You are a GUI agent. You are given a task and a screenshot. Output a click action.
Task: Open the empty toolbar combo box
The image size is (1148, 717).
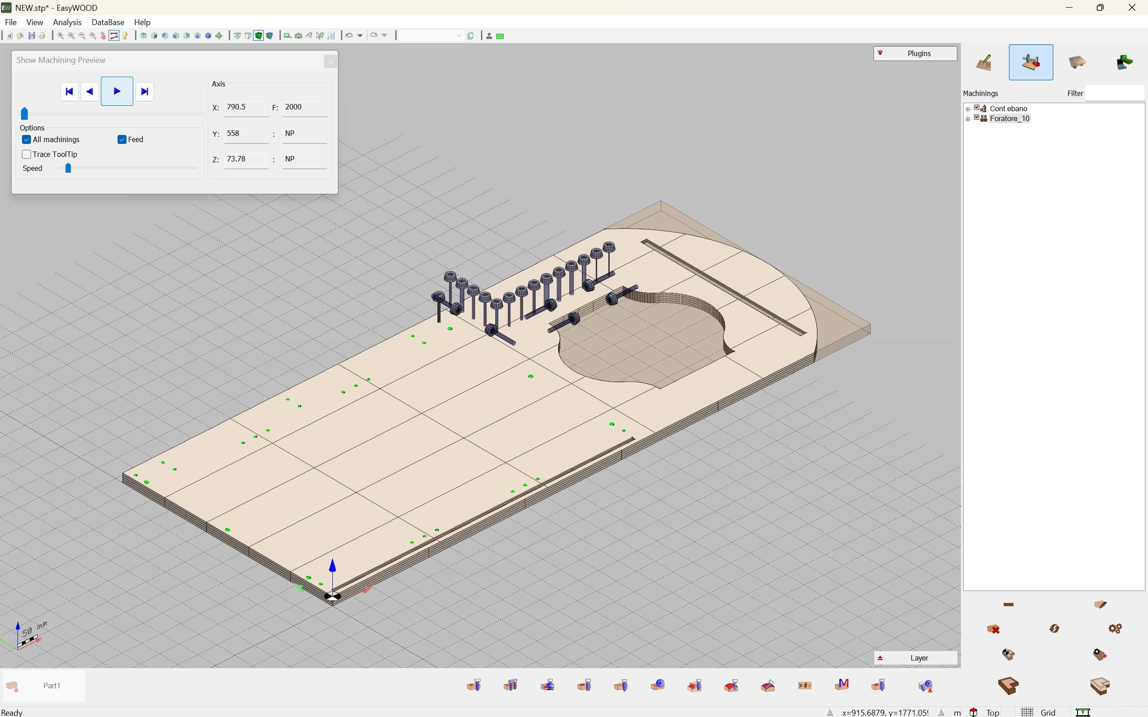point(431,35)
